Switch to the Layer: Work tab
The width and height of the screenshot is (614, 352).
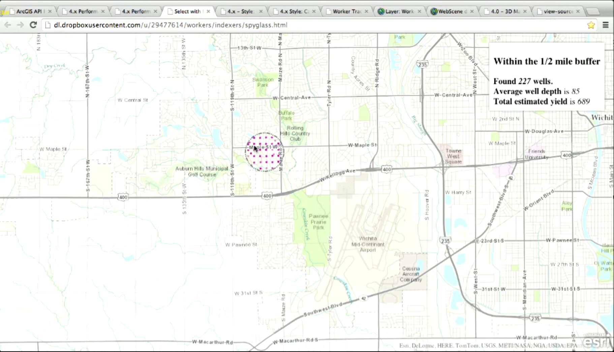pyautogui.click(x=399, y=11)
